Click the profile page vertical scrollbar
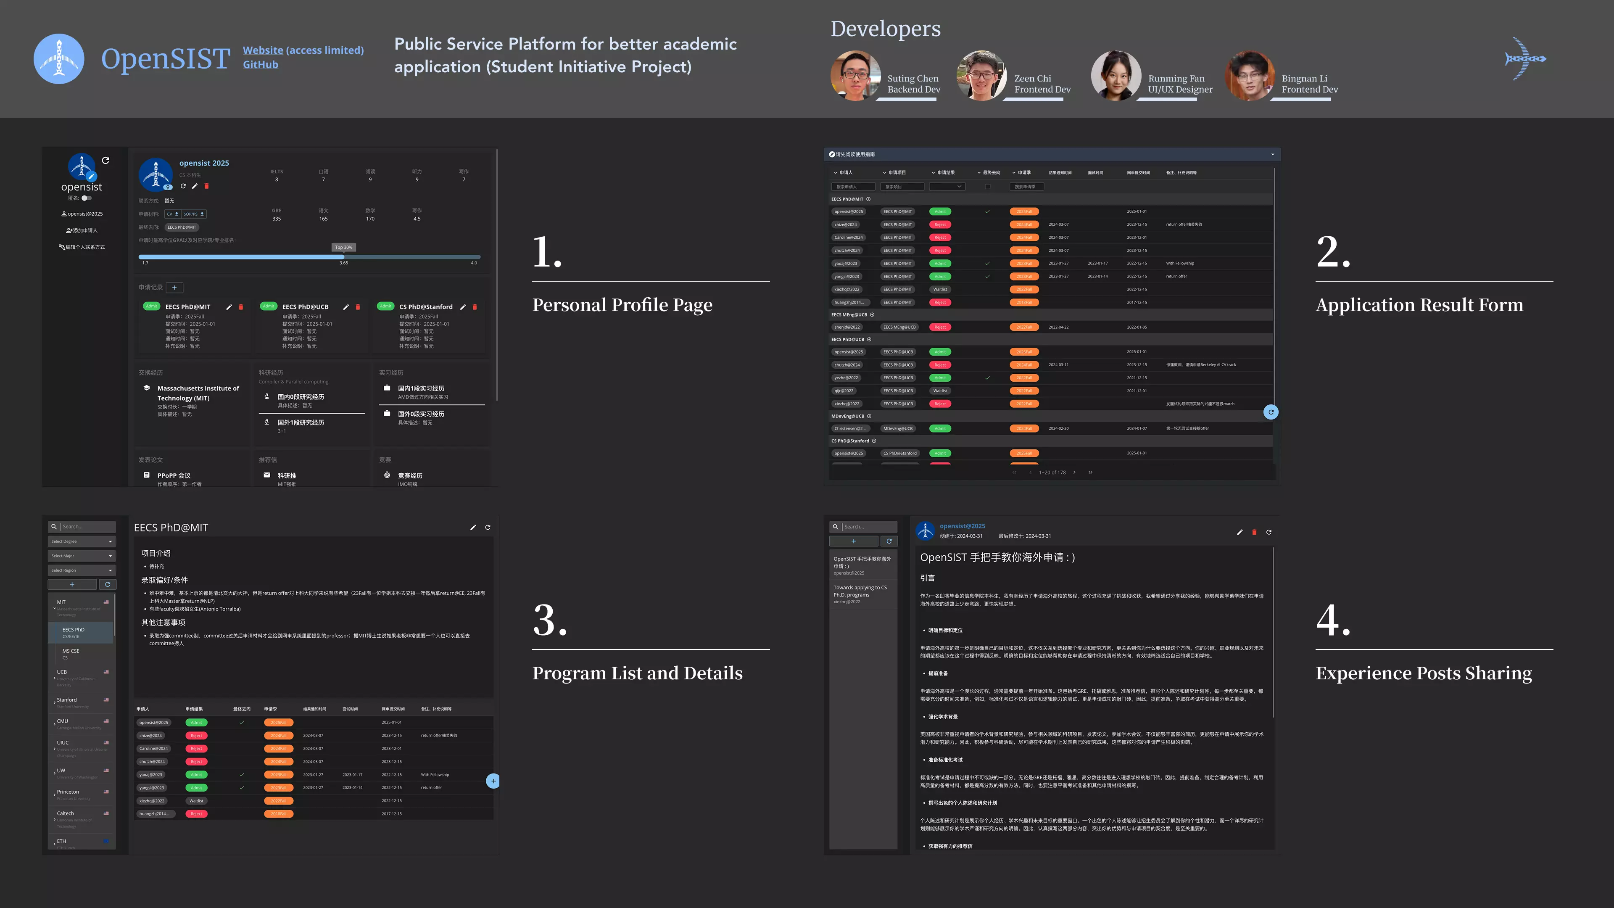 (497, 276)
